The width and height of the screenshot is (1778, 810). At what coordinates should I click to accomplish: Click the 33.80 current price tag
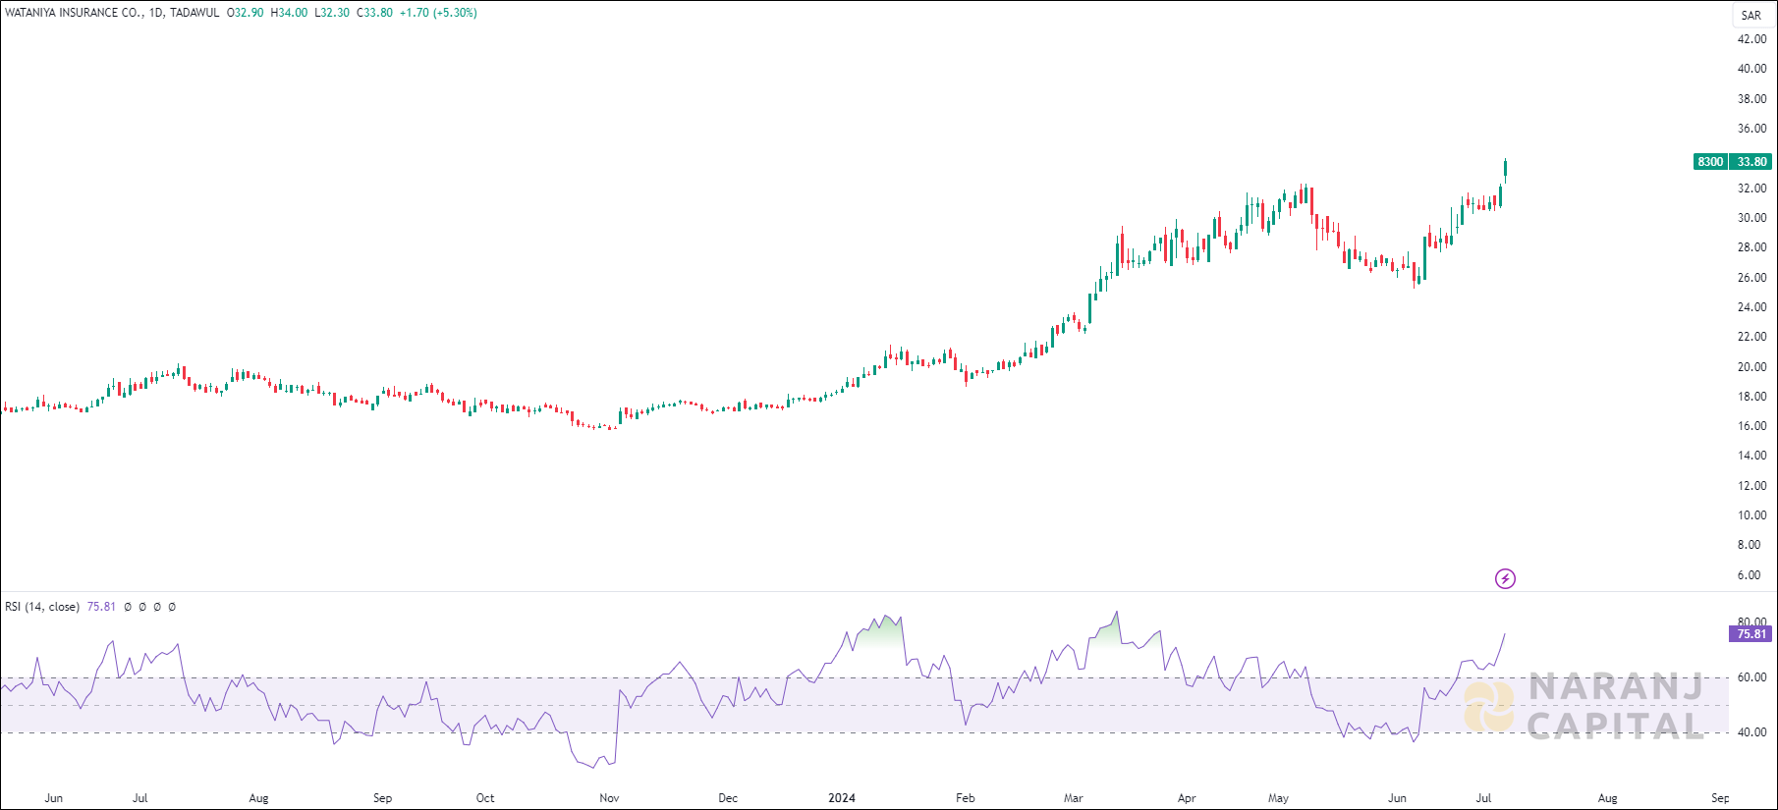click(x=1751, y=162)
